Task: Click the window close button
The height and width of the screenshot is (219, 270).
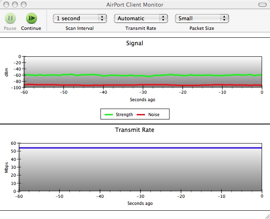Action: coord(6,5)
